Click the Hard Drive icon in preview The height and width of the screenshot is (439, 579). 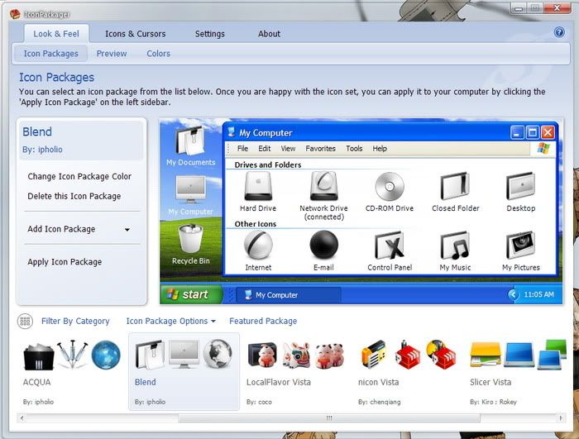[x=258, y=186]
